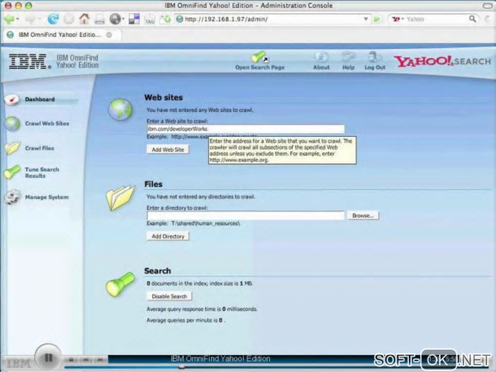
Task: Open Tune Search Results in the sidebar
Action: (42, 173)
